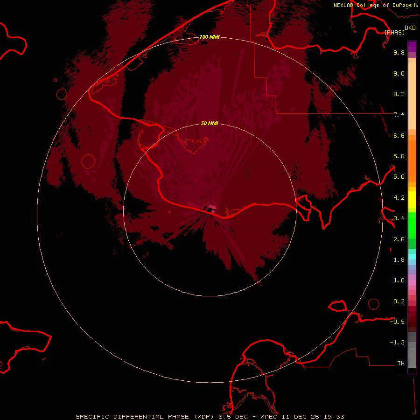
Task: Select the 4.2 scale label
Action: [x=399, y=198]
